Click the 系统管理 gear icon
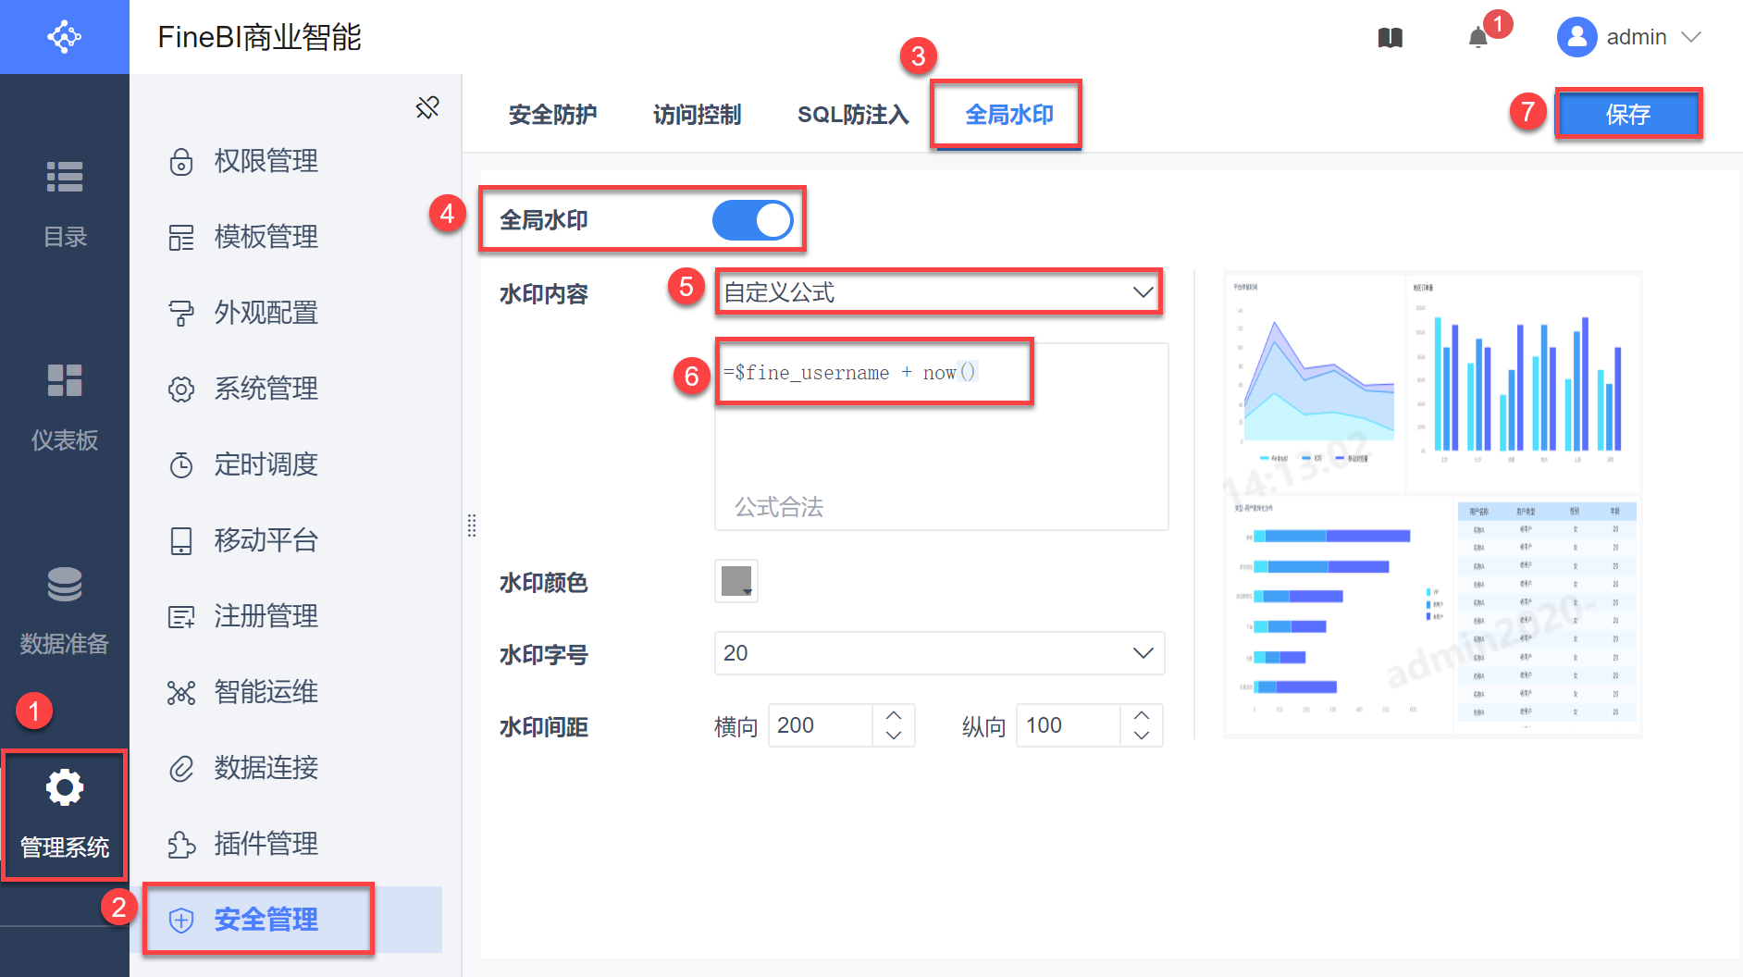1743x977 pixels. (x=181, y=390)
